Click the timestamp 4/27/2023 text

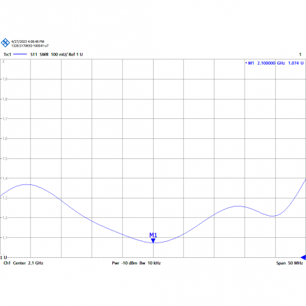pos(27,41)
